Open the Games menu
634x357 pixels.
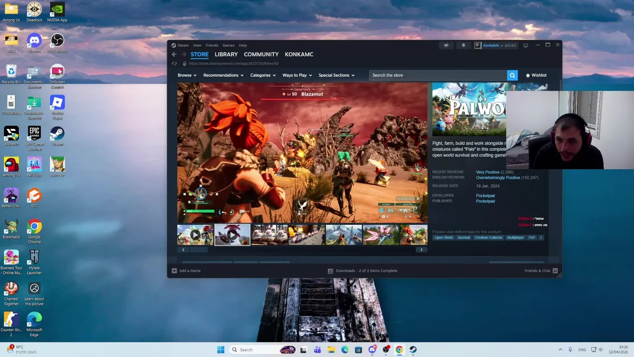(228, 46)
